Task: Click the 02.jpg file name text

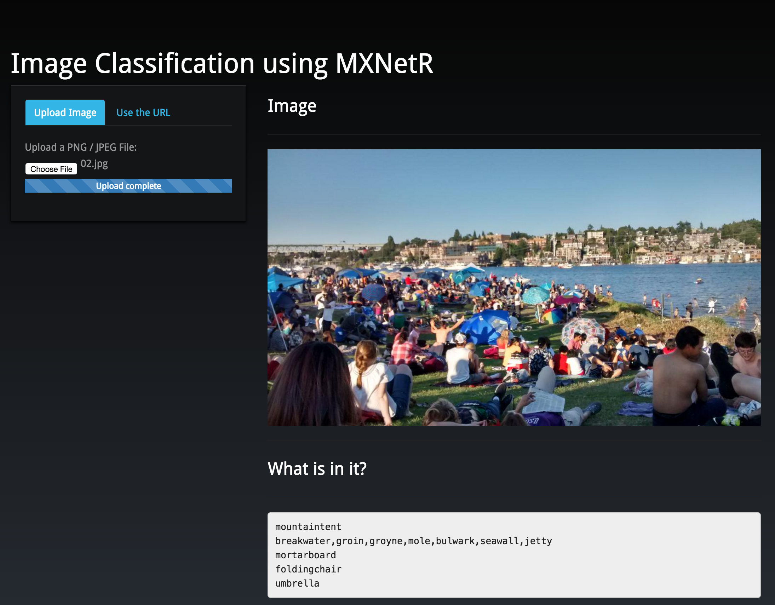Action: coord(94,163)
